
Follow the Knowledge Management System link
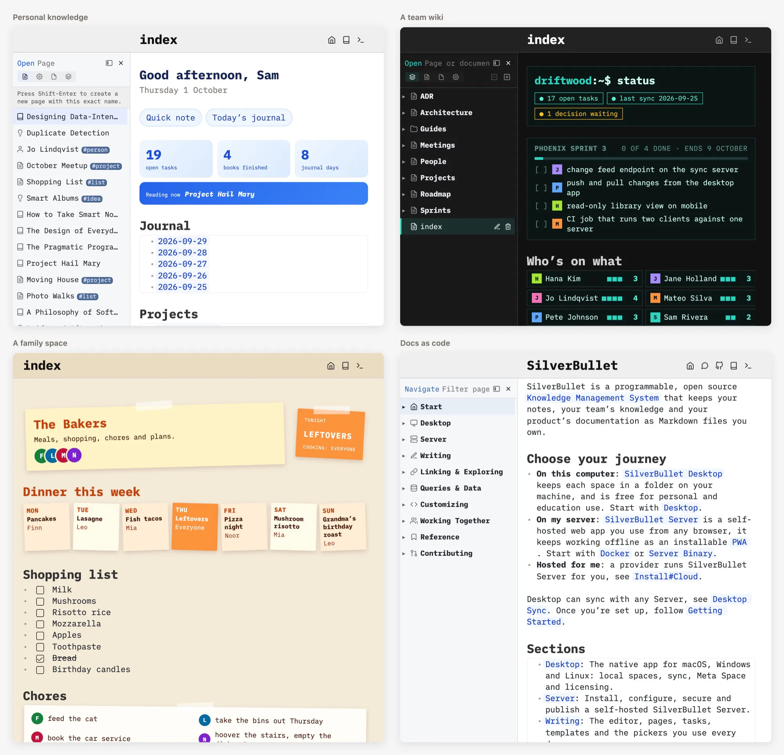point(592,398)
